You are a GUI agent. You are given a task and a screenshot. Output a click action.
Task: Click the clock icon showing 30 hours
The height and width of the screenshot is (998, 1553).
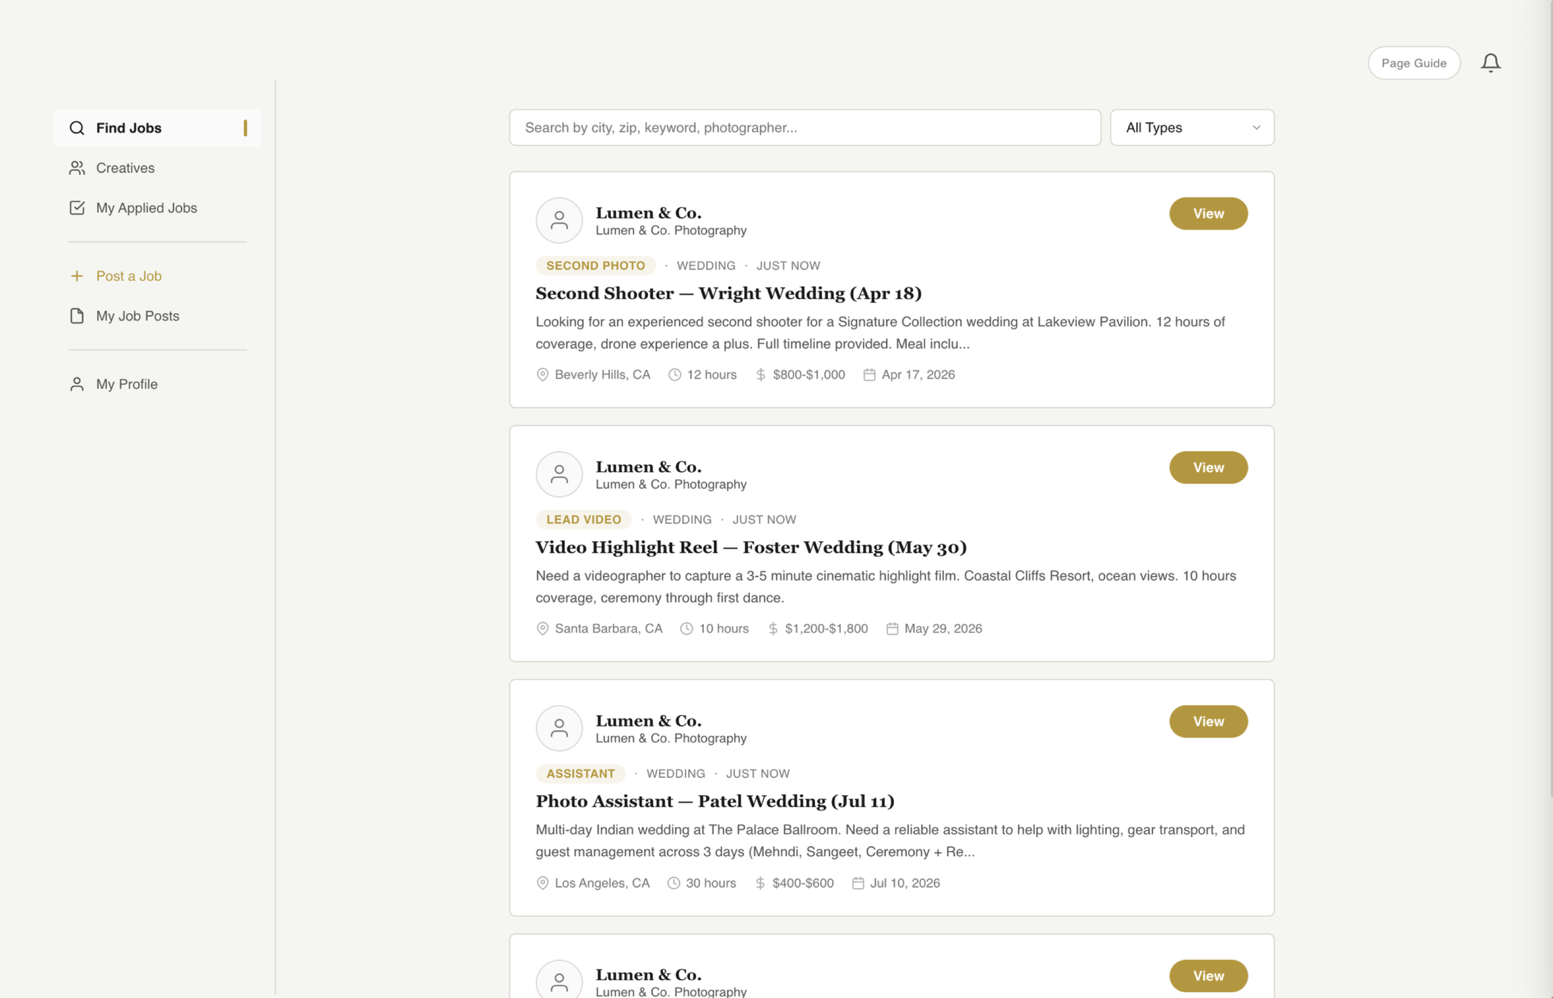tap(674, 883)
